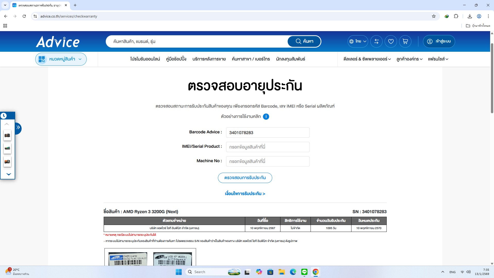Click the compare products swap icon
The image size is (494, 278).
pyautogui.click(x=376, y=41)
